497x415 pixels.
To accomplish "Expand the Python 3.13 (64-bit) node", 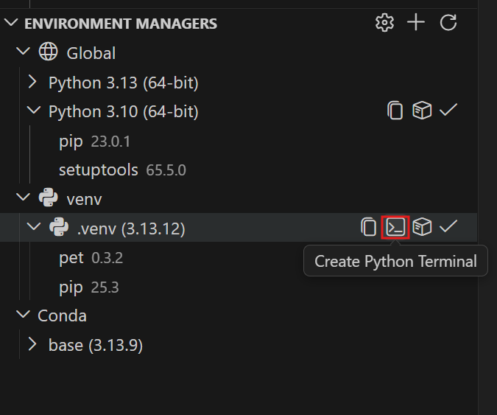I will pyautogui.click(x=32, y=82).
